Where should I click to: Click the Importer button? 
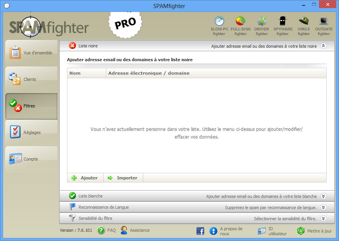click(x=123, y=178)
